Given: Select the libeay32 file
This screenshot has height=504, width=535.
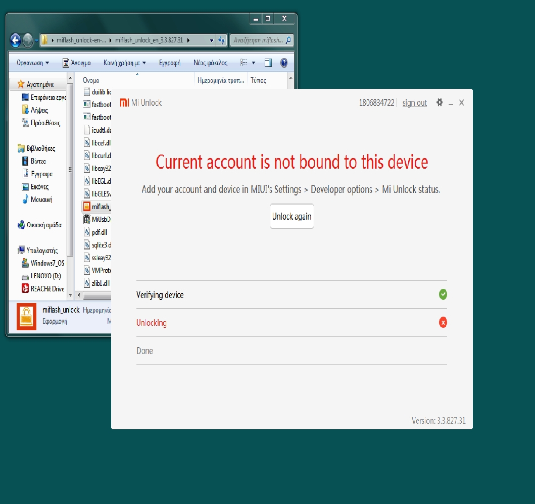Looking at the screenshot, I should pos(97,169).
